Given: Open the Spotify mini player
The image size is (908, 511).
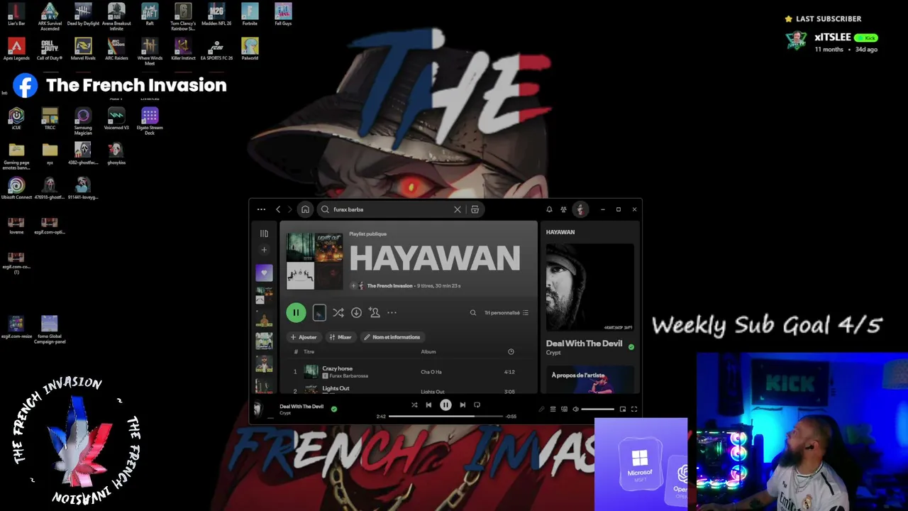Looking at the screenshot, I should coord(623,410).
